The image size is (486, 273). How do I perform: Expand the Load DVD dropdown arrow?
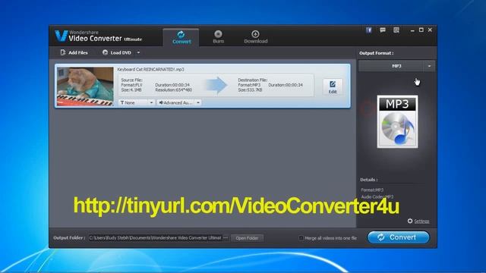coord(138,52)
